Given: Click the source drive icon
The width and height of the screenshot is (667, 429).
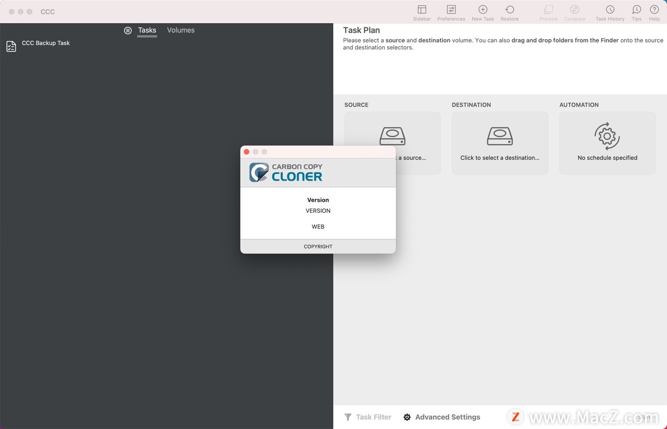Looking at the screenshot, I should tap(392, 136).
